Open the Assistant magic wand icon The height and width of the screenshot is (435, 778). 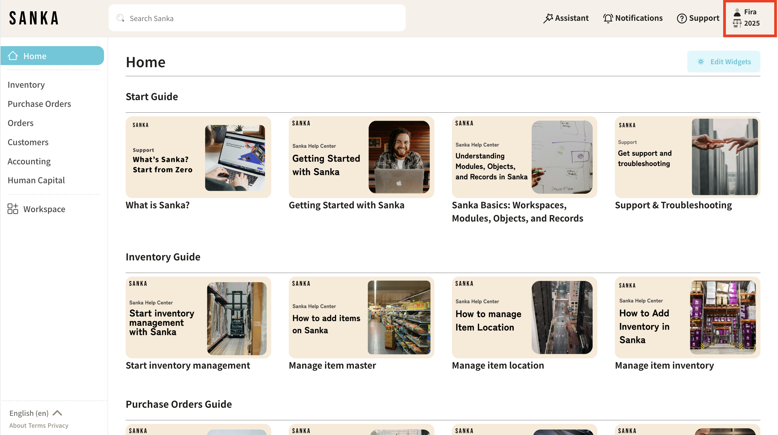click(548, 18)
